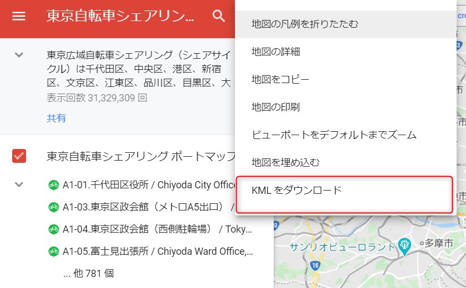
Task: Click the A1-01 Chiyoda City Office bike icon
Action: (x=54, y=185)
